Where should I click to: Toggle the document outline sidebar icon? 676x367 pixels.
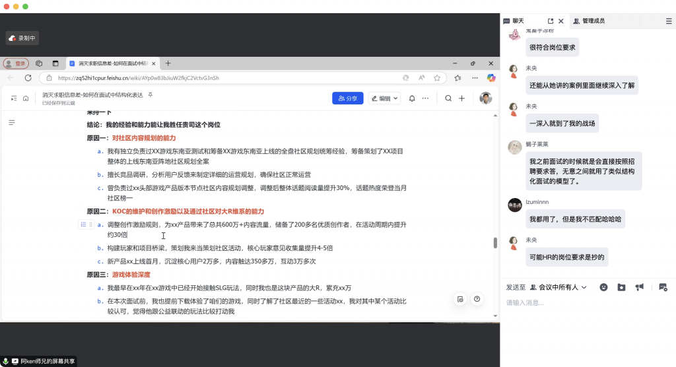point(12,123)
